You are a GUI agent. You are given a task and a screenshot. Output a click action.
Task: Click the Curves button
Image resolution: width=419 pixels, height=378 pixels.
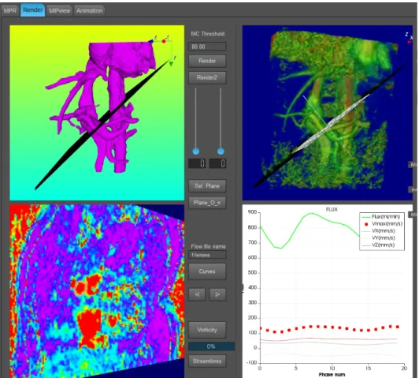207,271
